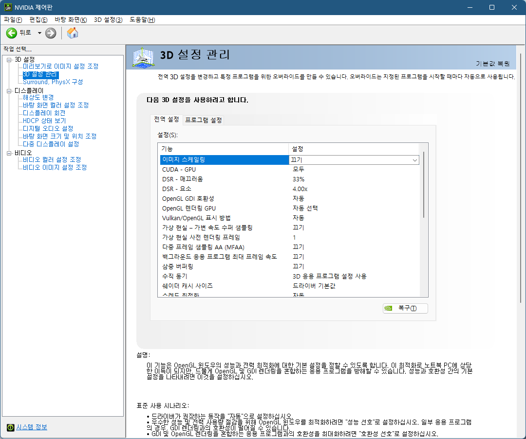Open the back history dropdown arrow
Image resolution: width=526 pixels, height=439 pixels.
pos(39,33)
